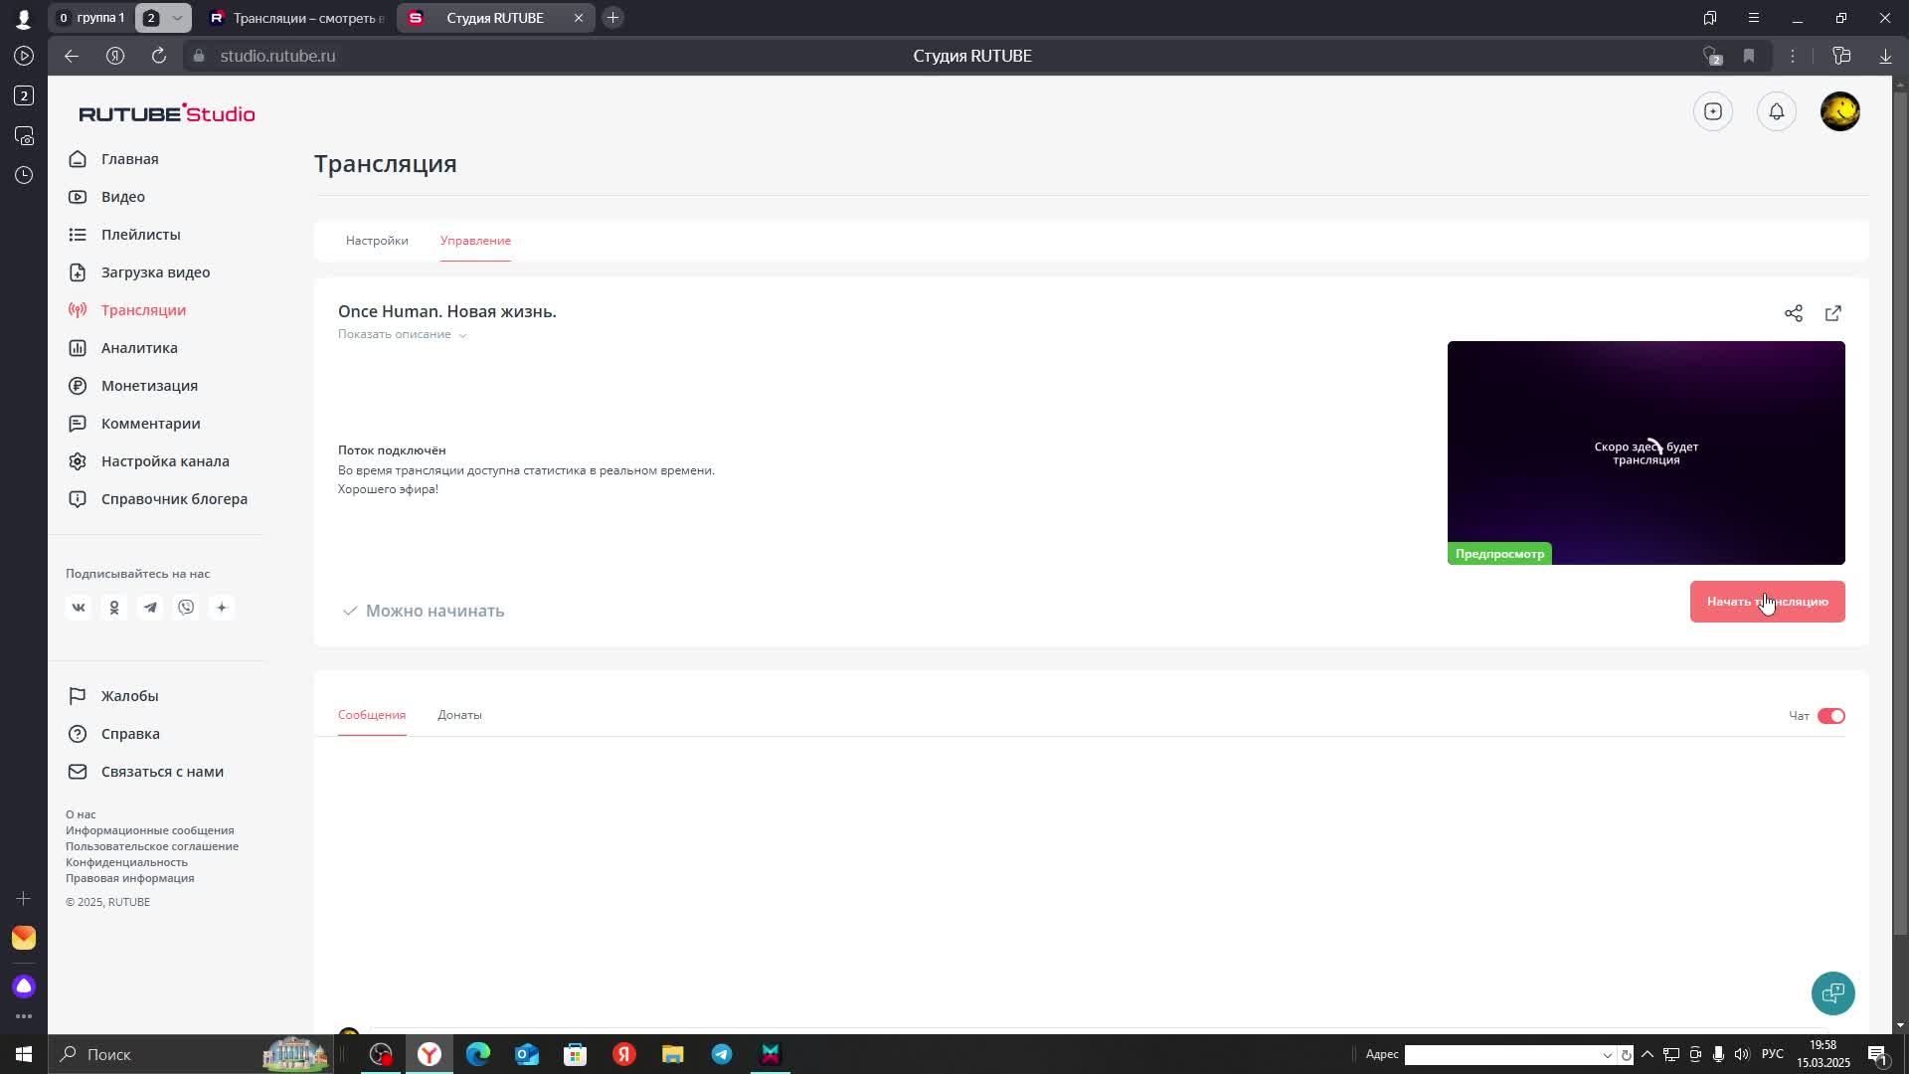Open broadcast in new window icon
Viewport: 1909px width, 1074px height.
pos(1832,313)
